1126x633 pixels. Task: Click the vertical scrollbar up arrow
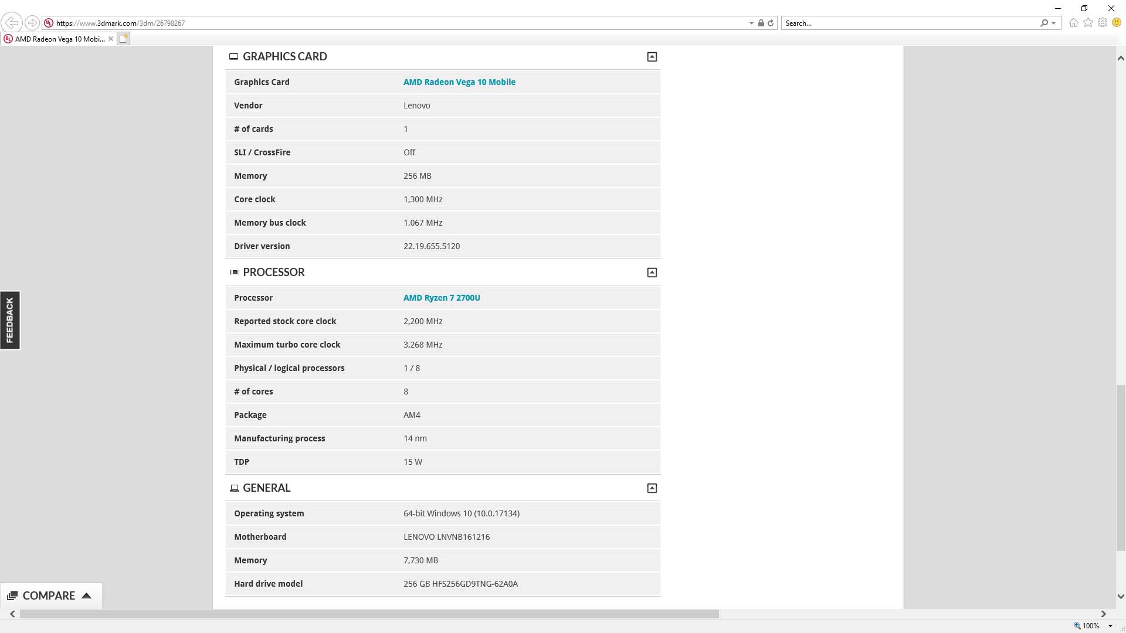point(1121,58)
